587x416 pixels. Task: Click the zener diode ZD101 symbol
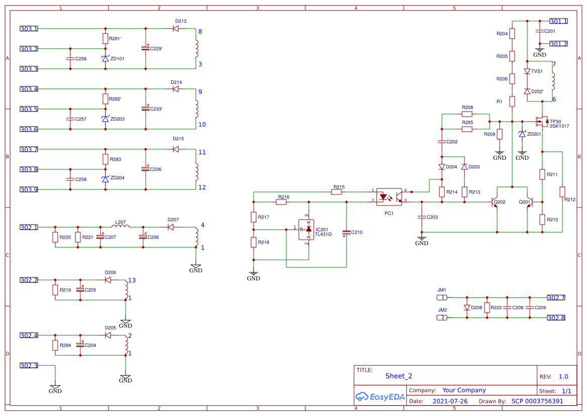(105, 58)
